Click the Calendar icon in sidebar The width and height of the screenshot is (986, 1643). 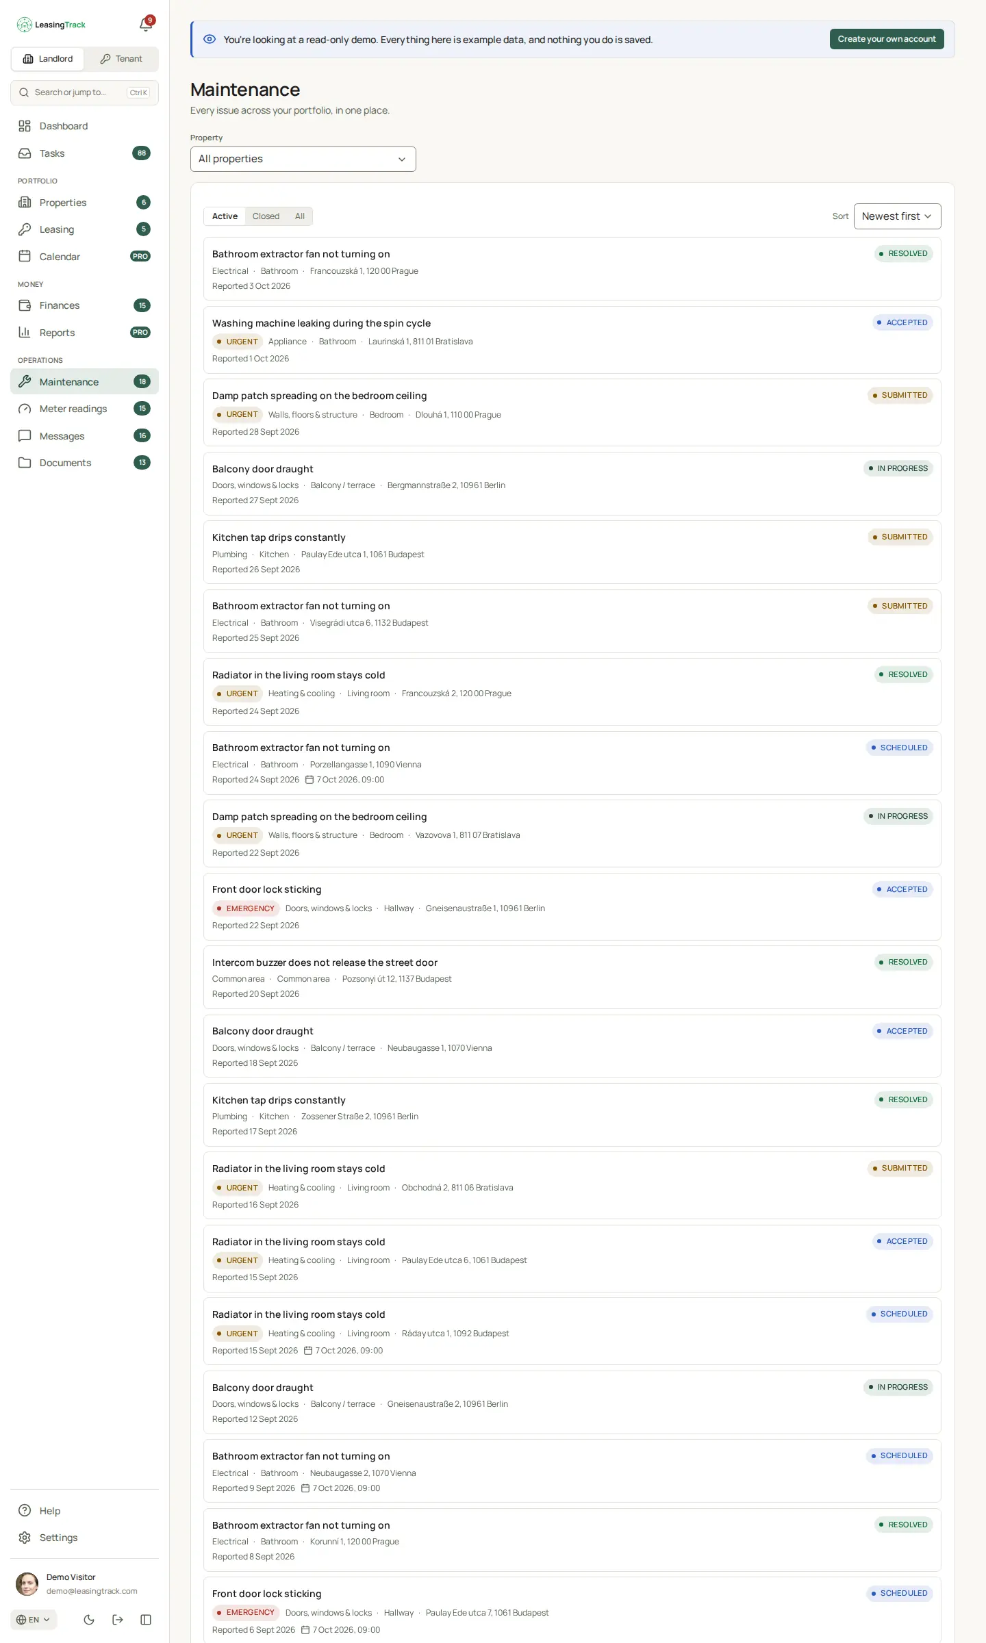[25, 257]
